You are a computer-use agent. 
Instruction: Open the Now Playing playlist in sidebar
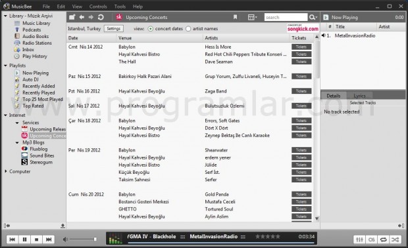(x=36, y=73)
